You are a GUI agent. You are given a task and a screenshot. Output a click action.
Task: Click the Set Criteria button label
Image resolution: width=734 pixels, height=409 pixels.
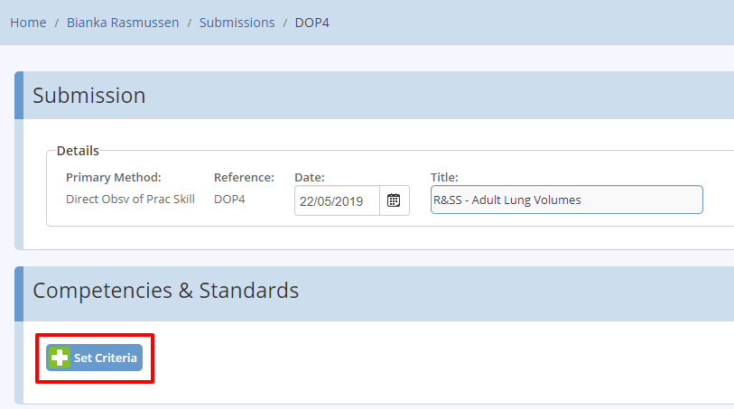point(106,358)
